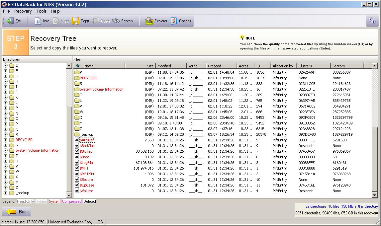Launch Explorer from the toolbar

click(156, 21)
